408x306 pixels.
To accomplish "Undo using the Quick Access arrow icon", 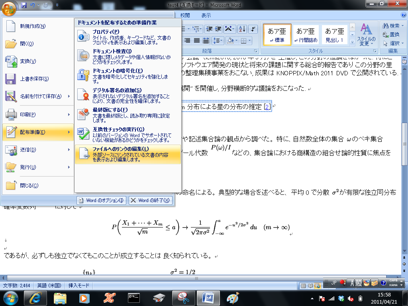I will point(32,5).
